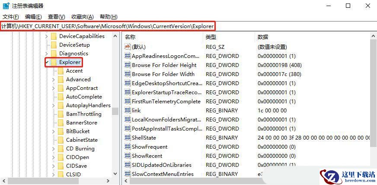Open the 编辑(E) menu
The width and height of the screenshot is (377, 185).
[33, 17]
